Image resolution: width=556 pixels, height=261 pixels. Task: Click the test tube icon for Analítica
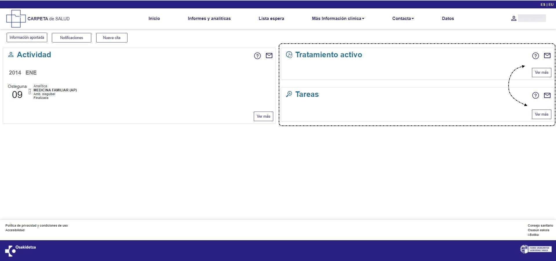point(30,92)
